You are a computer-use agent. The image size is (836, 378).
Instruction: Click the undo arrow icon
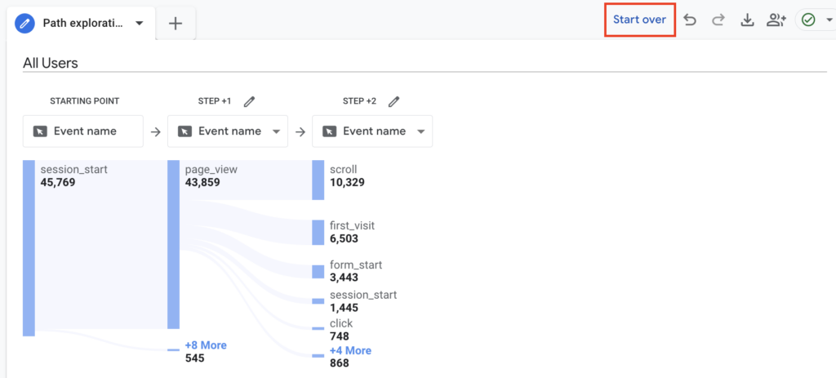click(x=691, y=20)
